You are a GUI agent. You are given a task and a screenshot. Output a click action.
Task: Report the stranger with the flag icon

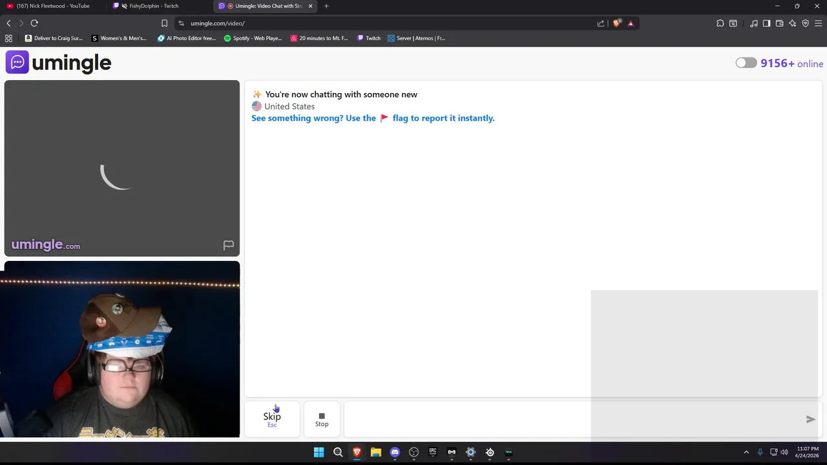pyautogui.click(x=228, y=245)
